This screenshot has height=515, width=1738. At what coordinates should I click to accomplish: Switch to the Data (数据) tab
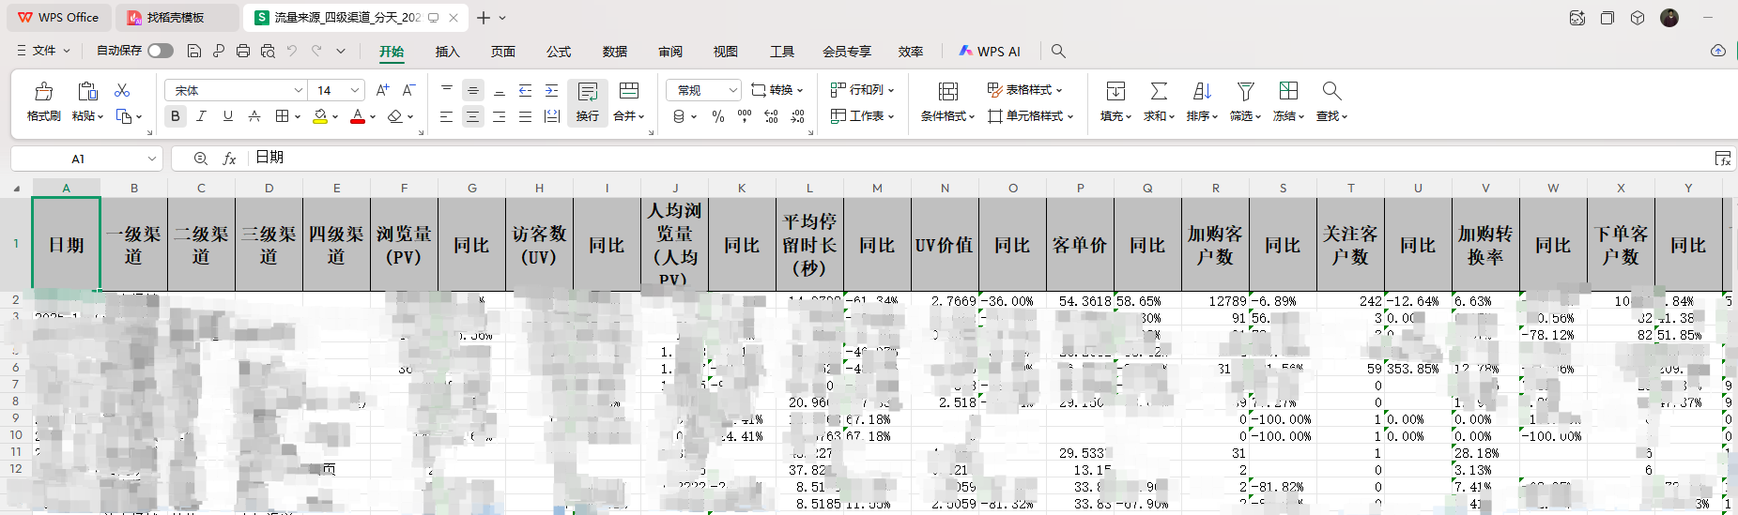tap(615, 52)
